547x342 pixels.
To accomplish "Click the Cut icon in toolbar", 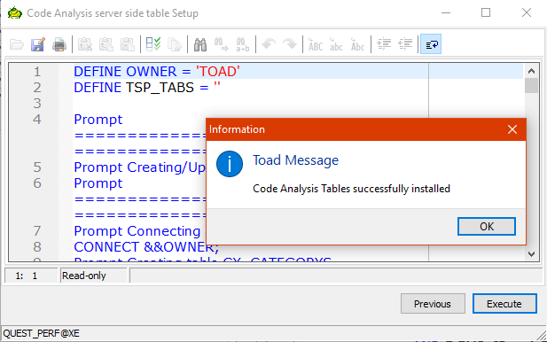I will pyautogui.click(x=85, y=44).
